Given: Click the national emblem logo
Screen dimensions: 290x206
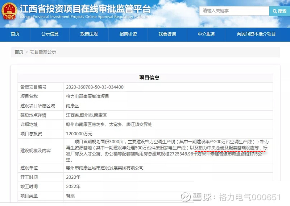Looking at the screenshot, I should tap(9, 11).
